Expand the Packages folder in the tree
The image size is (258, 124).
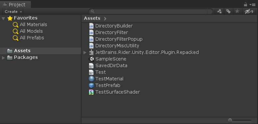3,58
